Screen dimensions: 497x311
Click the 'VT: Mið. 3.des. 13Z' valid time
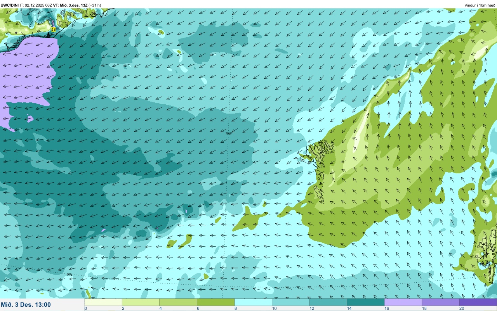point(70,5)
